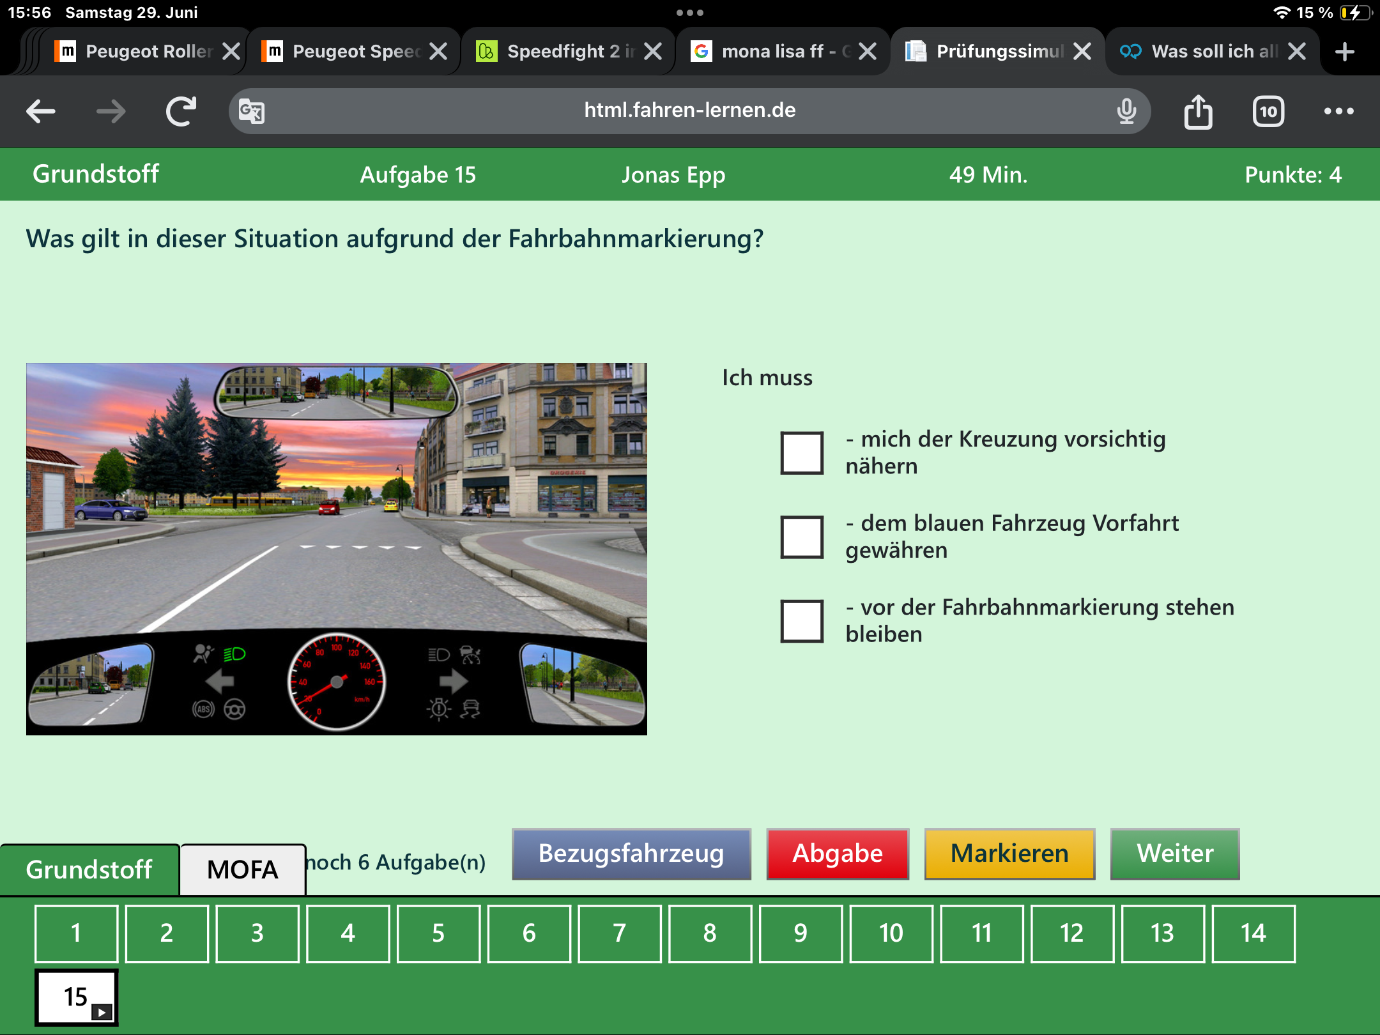Close the Speedfight 2 tab

(653, 51)
